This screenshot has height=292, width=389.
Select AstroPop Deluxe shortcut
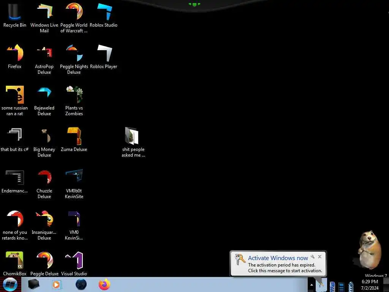click(44, 59)
